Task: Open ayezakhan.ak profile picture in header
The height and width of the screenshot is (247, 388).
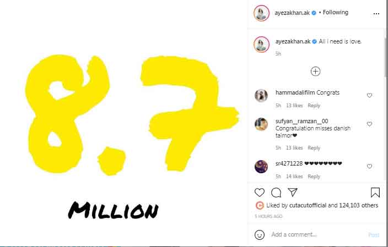Action: coord(261,13)
